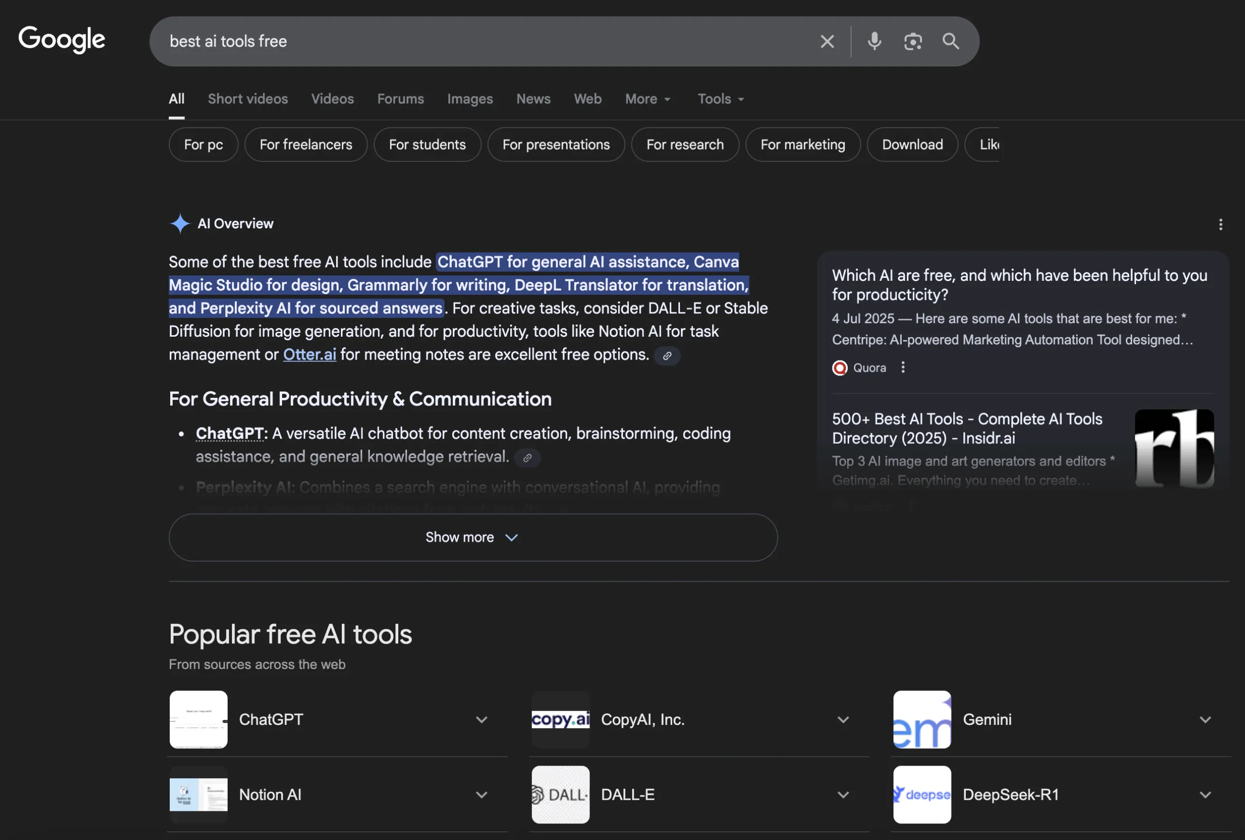Expand the ChatGPT entry chevron

[x=481, y=720]
